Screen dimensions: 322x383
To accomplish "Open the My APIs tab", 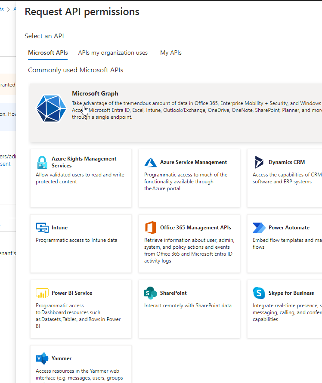I will (171, 53).
